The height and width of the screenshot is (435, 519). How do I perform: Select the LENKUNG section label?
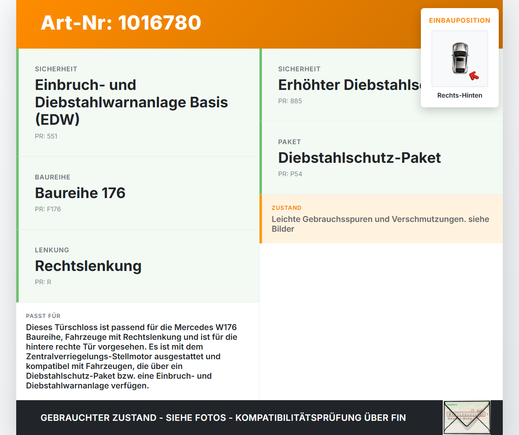point(52,250)
